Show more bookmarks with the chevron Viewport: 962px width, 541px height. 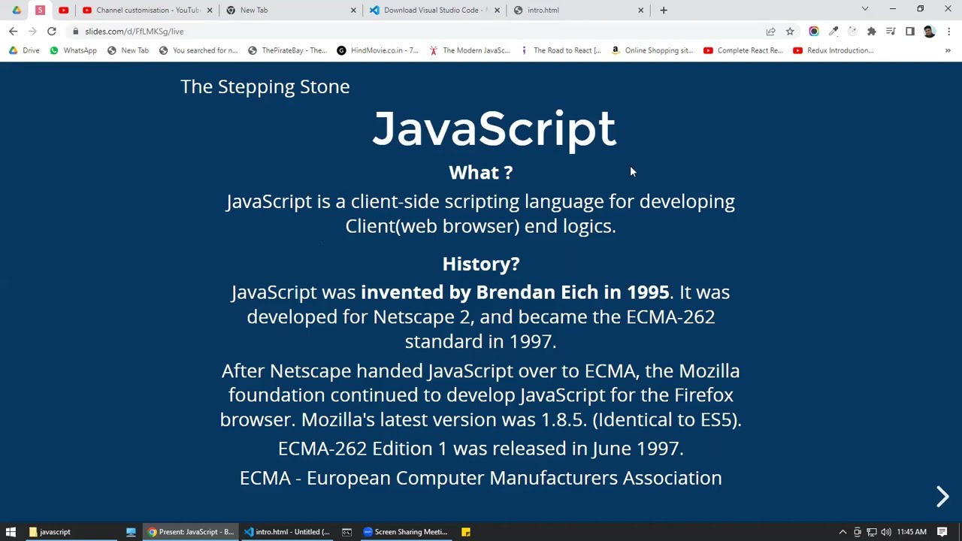click(948, 50)
